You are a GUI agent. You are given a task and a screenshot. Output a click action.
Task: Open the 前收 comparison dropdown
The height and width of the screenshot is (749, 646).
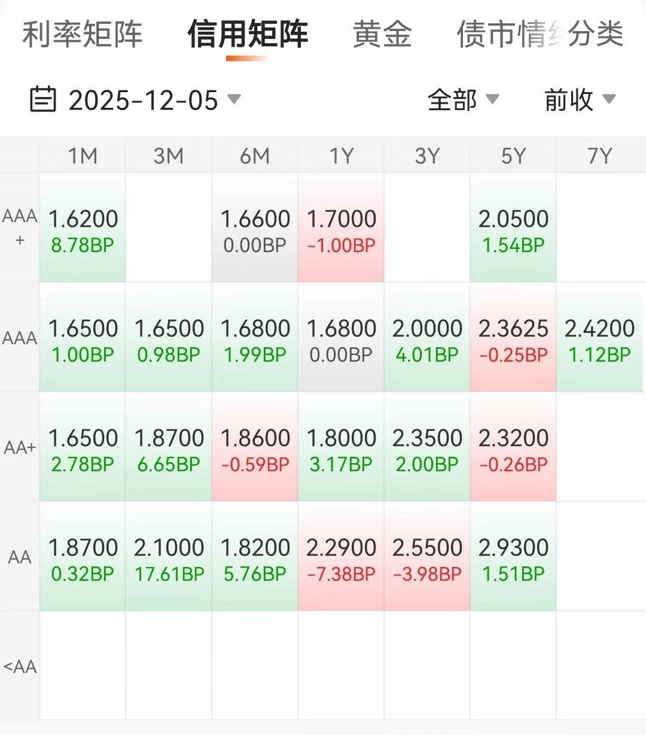[579, 99]
